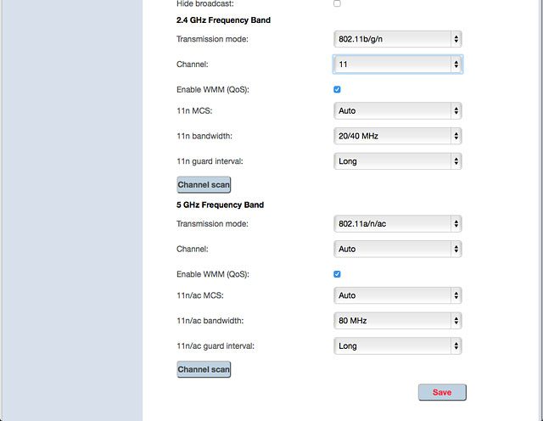
Task: Disable WMM (QoS) for 2.4 GHz band
Action: pos(337,90)
